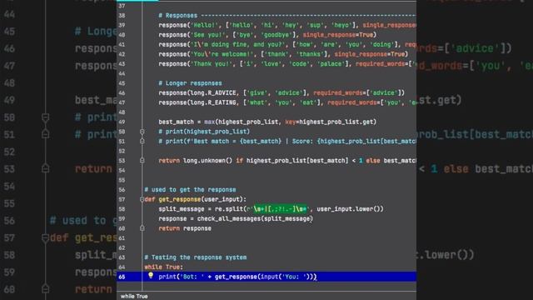
Task: Click line number 44 in the background editor gutter
Action: (9, 14)
